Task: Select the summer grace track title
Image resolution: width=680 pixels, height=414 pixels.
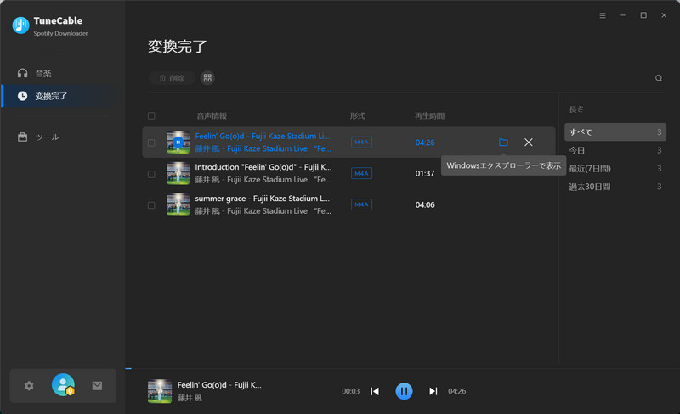Action: coord(263,199)
